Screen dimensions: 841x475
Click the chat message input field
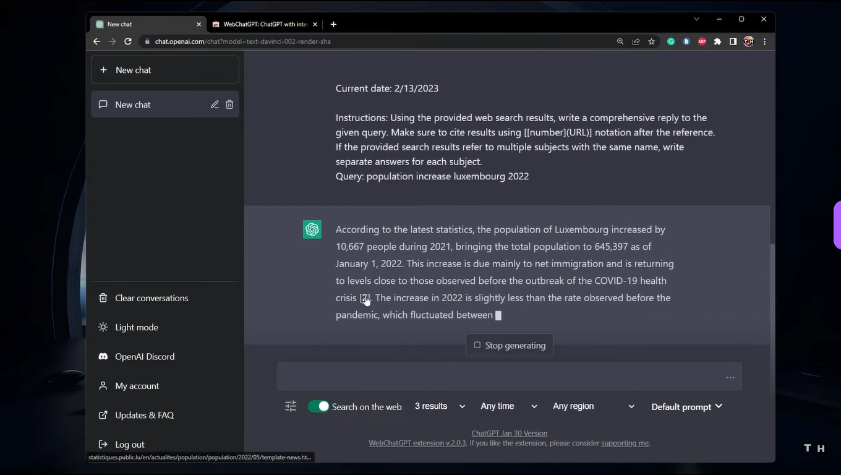tap(501, 377)
